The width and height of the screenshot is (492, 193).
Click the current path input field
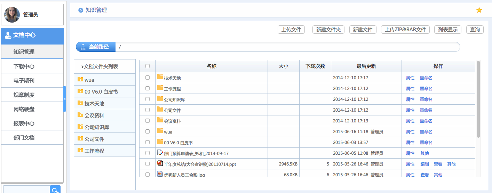287,47
